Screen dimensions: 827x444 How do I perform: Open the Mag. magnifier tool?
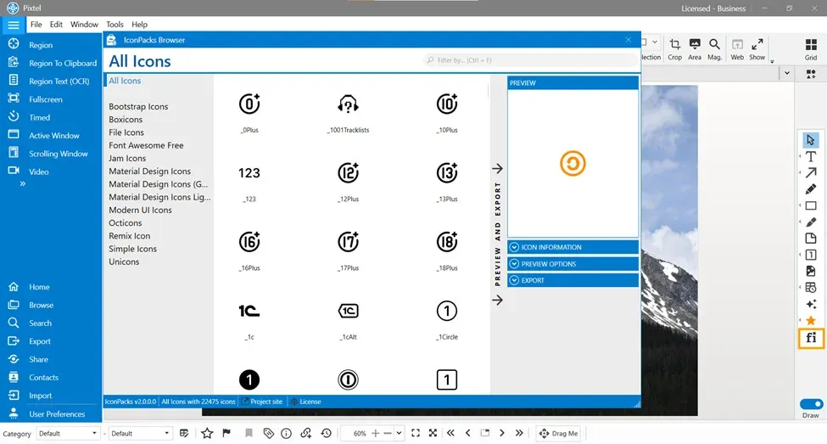714,49
